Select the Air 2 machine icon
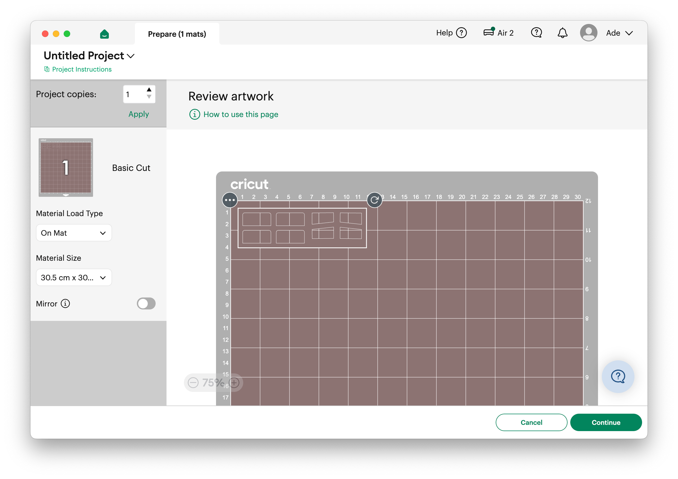 (x=489, y=32)
